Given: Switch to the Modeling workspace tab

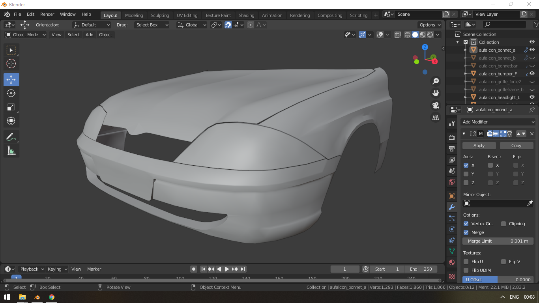Looking at the screenshot, I should click(134, 15).
